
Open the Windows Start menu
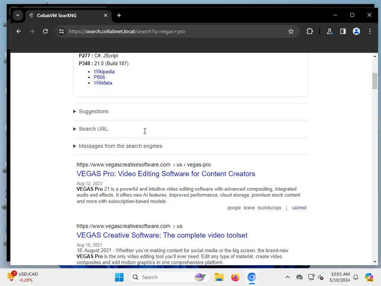click(119, 277)
